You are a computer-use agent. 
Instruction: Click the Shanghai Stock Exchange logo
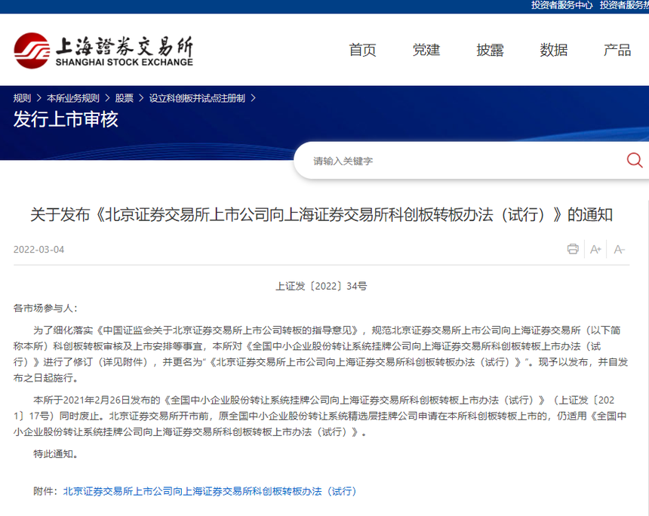pyautogui.click(x=103, y=51)
